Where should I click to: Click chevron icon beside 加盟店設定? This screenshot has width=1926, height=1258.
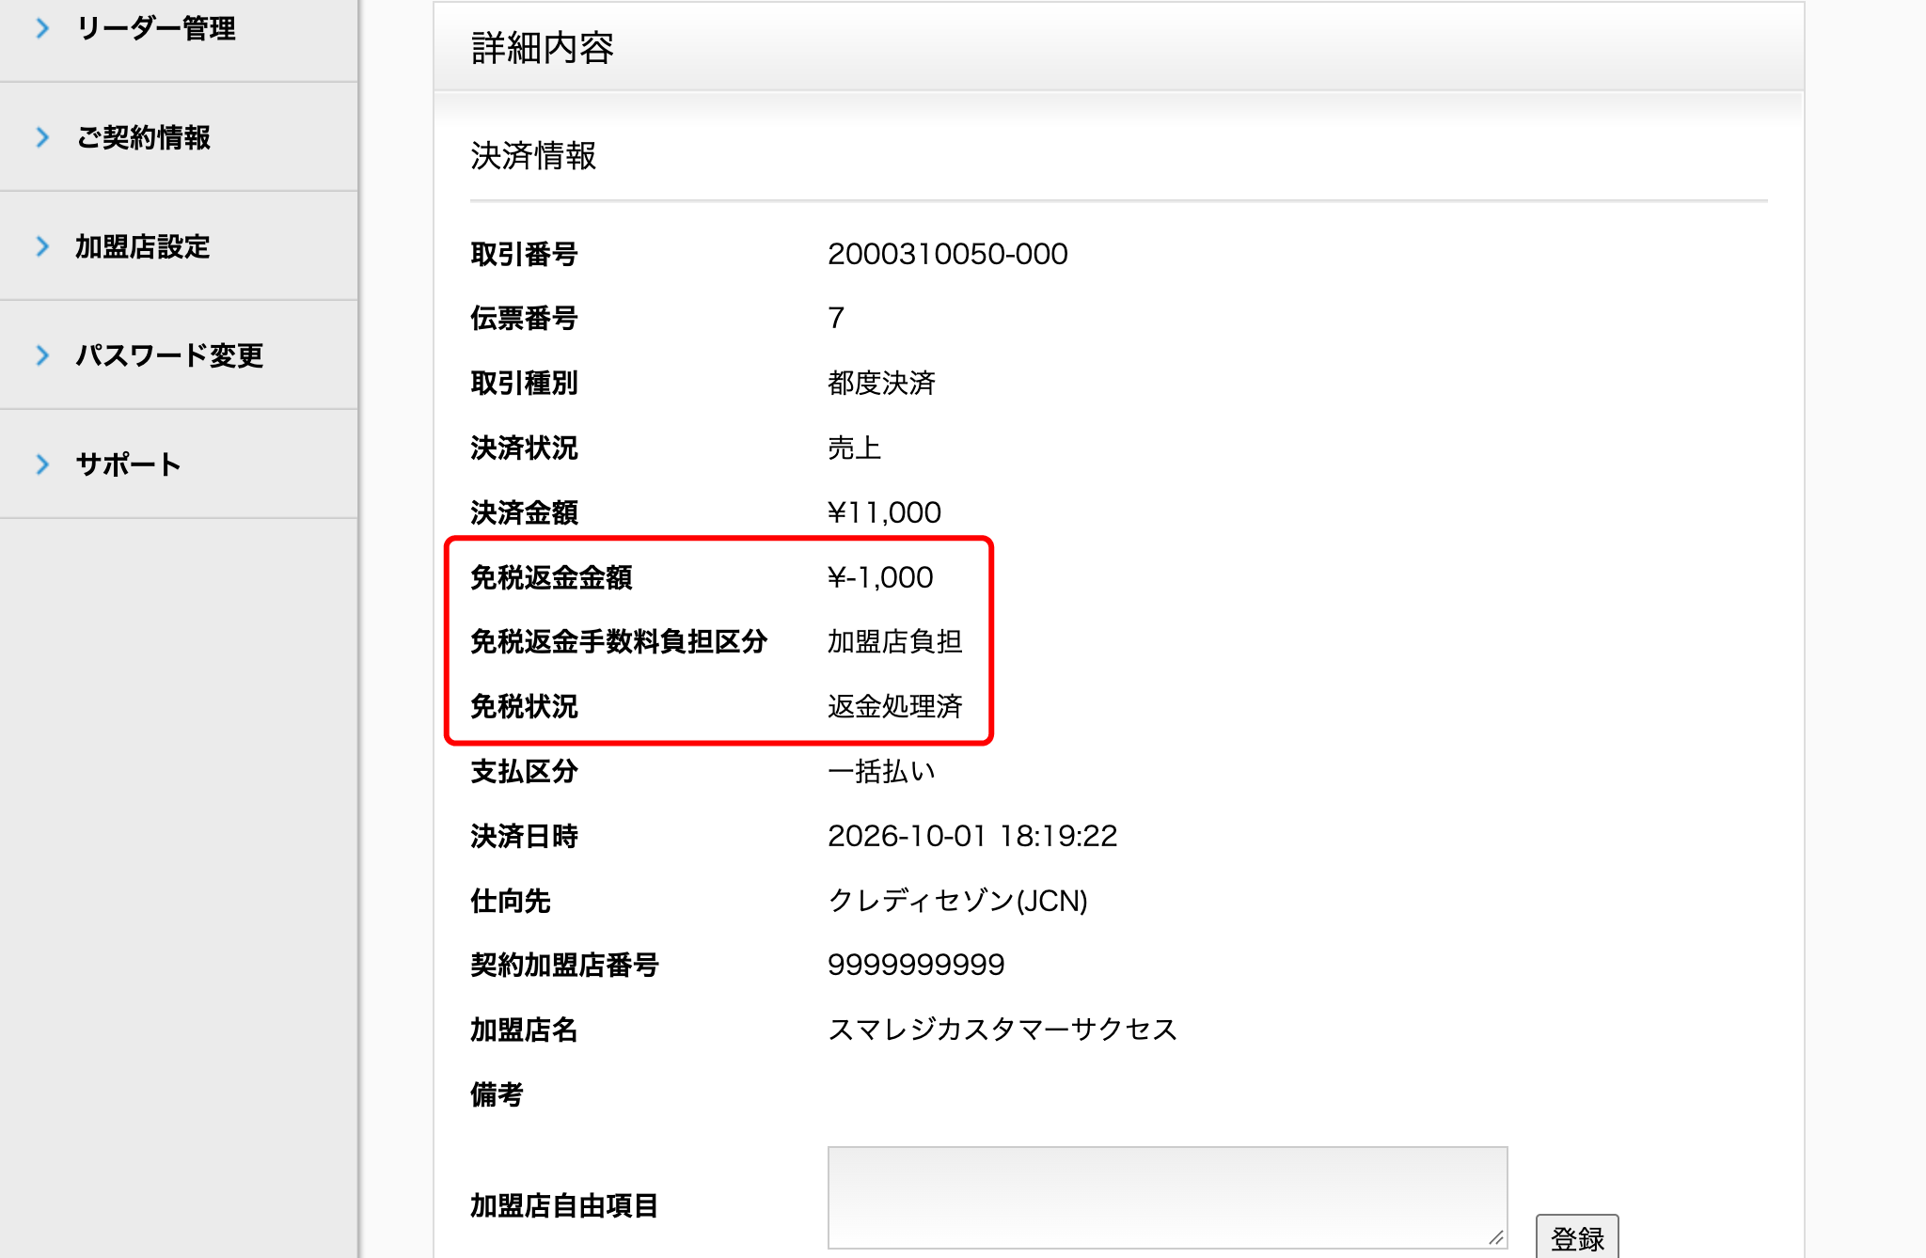[42, 246]
